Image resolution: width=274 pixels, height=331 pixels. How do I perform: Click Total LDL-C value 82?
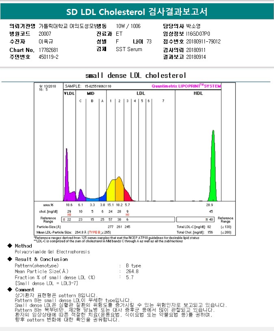(x=209, y=227)
